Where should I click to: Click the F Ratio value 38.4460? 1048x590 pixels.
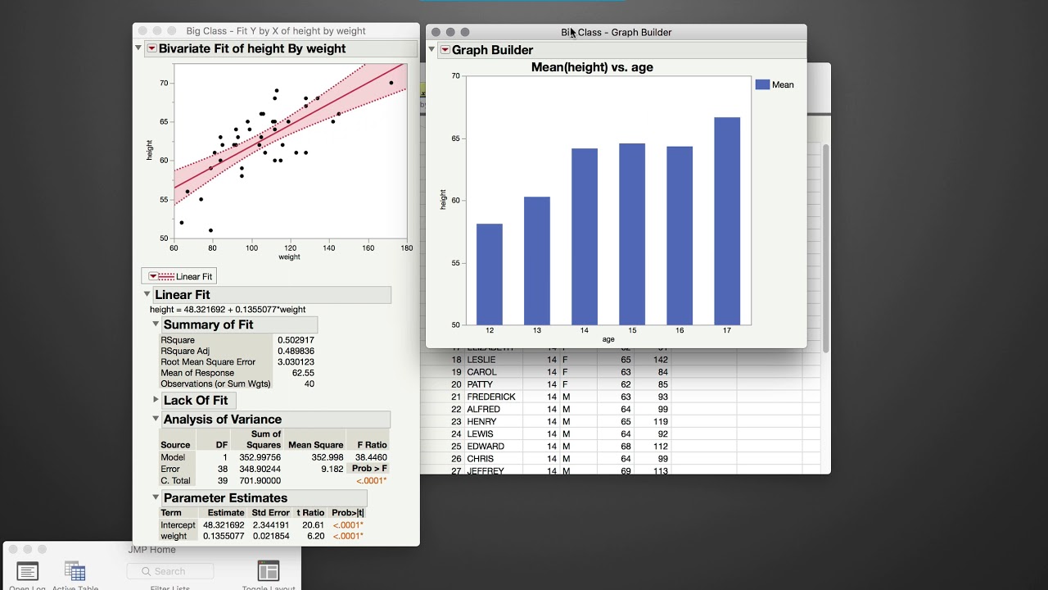pos(371,457)
